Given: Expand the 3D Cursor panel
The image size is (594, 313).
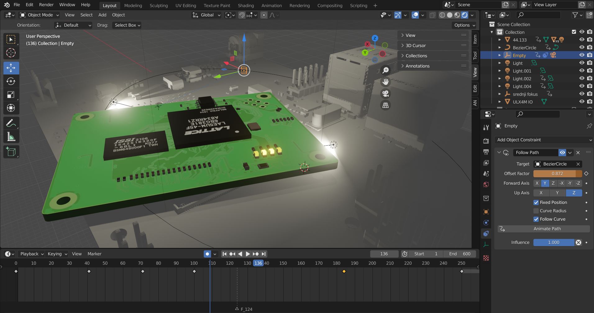Looking at the screenshot, I should pos(415,46).
